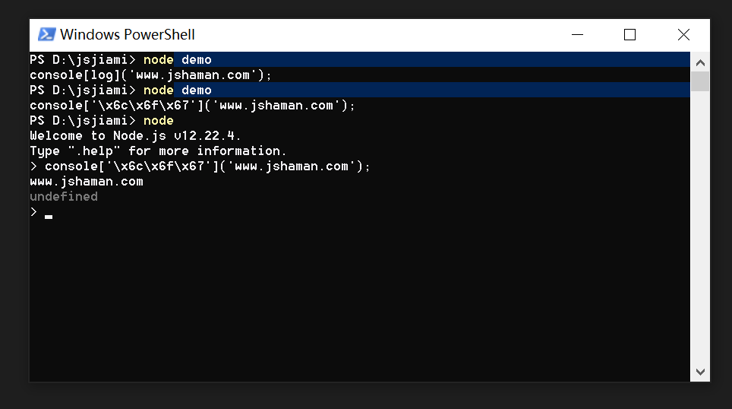Click the scrollbar down arrow
The height and width of the screenshot is (409, 732).
[700, 372]
